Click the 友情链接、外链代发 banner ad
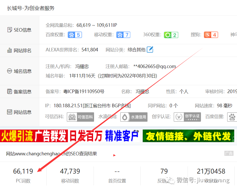The image size is (237, 191). click(x=189, y=136)
